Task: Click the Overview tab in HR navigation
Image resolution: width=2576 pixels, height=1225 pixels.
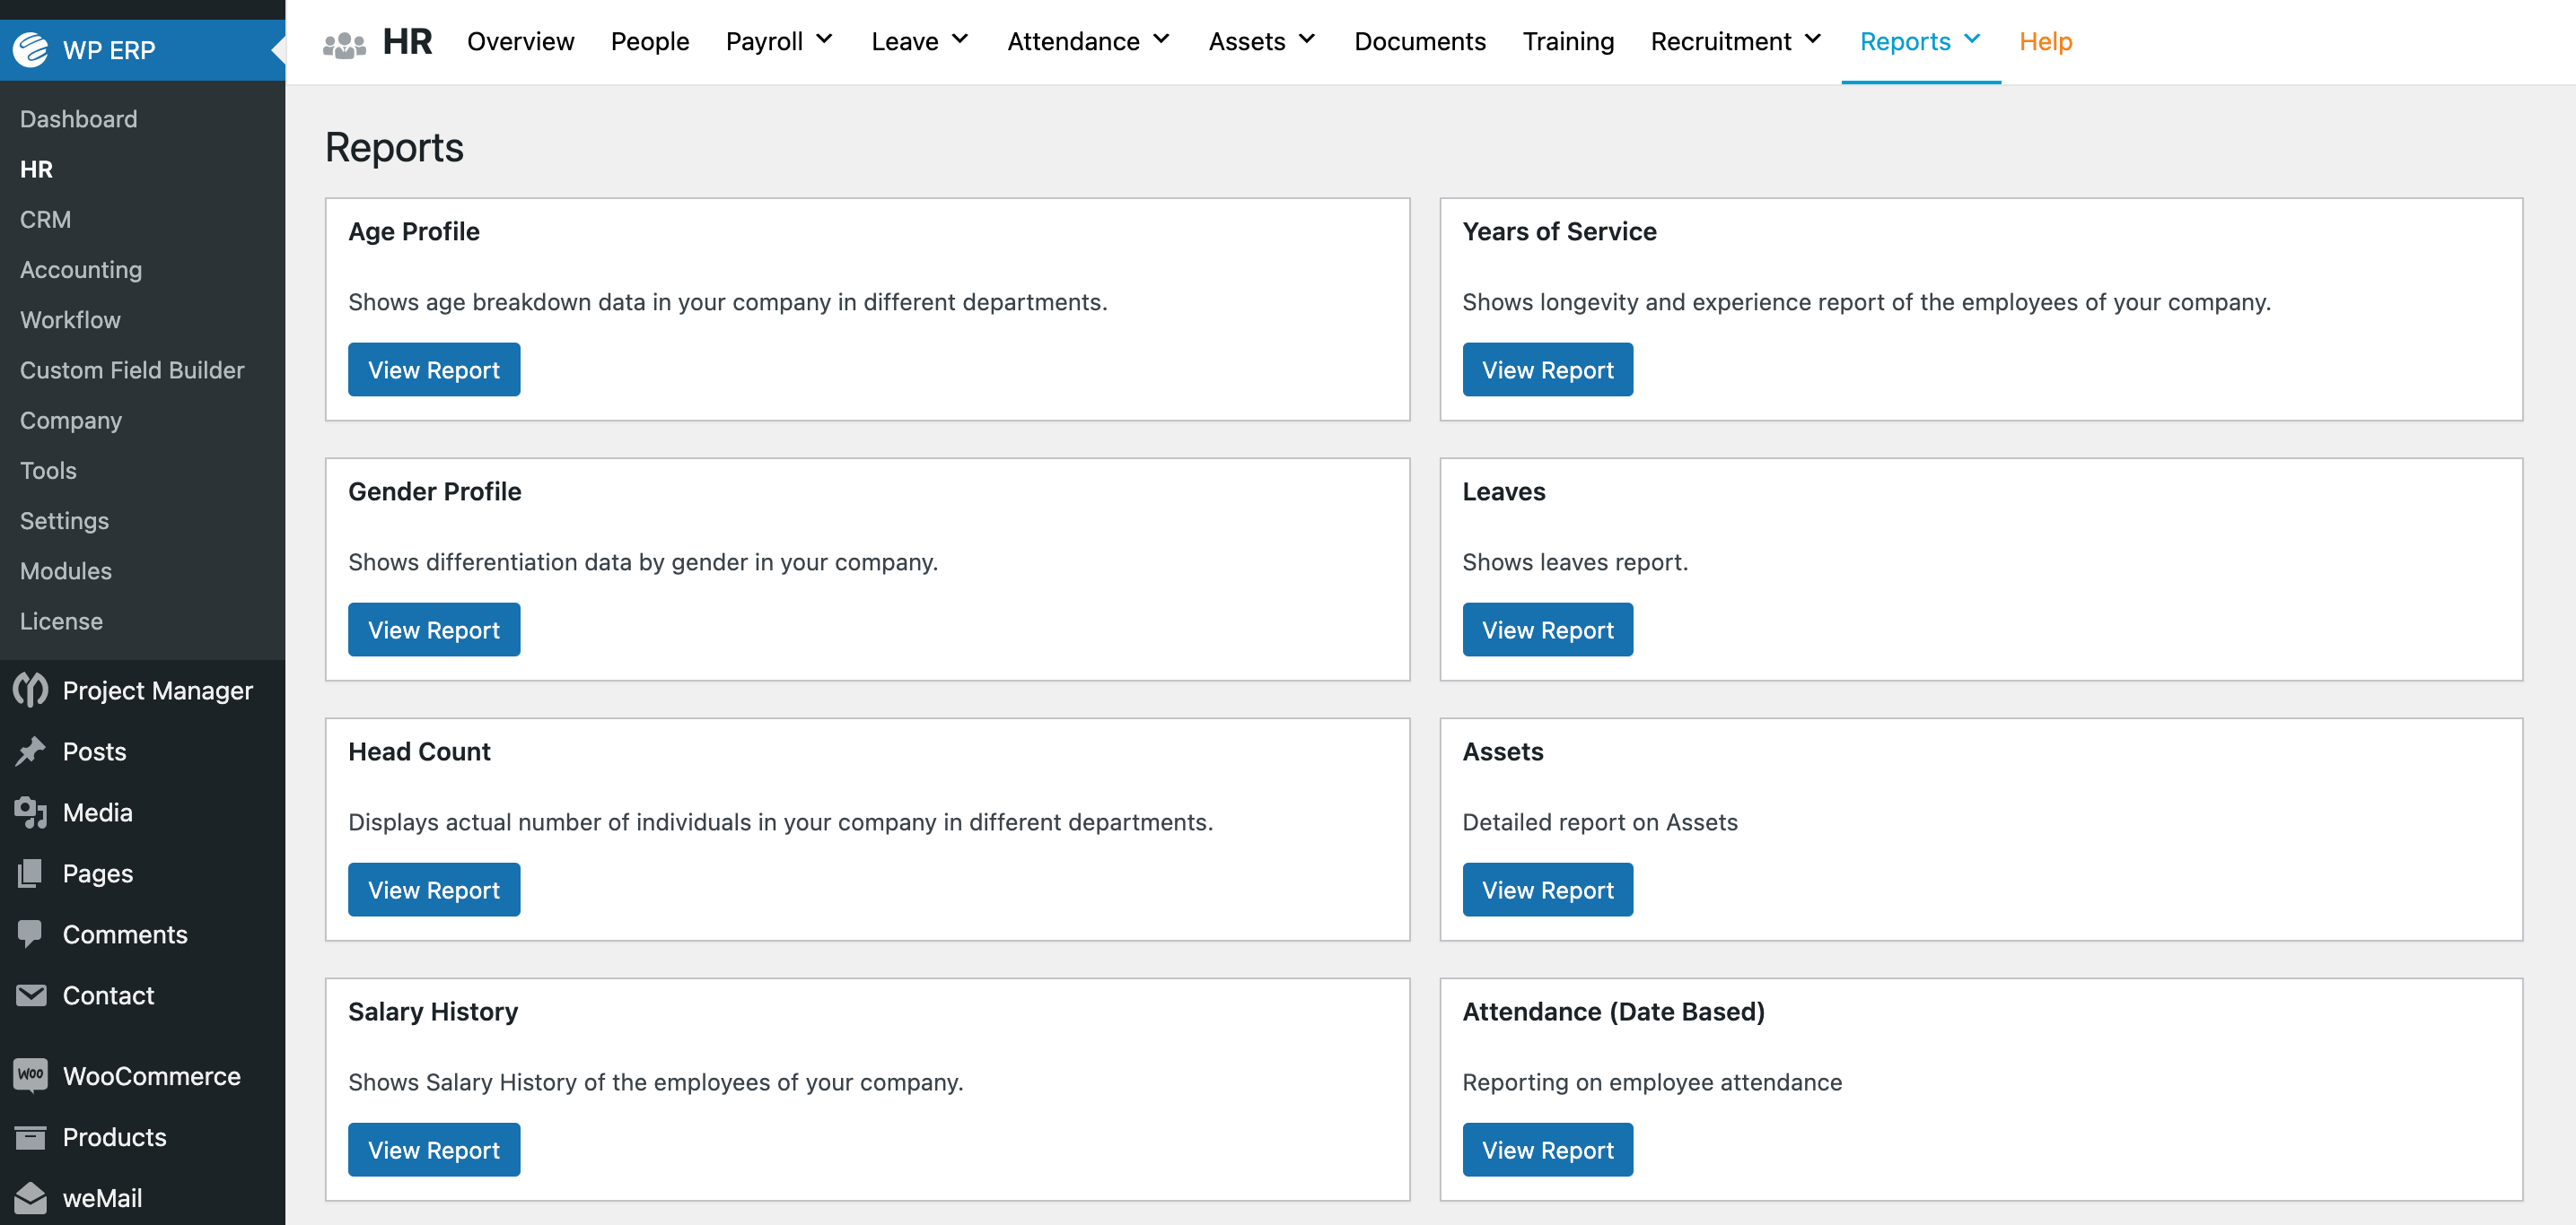Action: [521, 41]
